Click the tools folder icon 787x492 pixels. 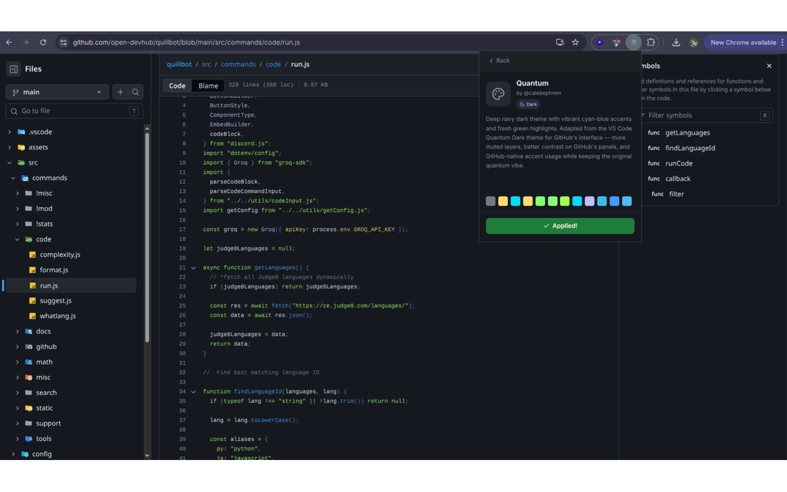(29, 439)
